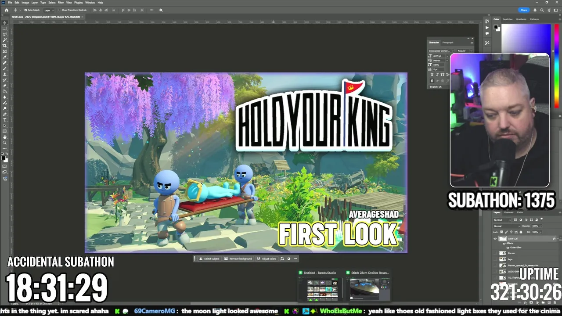
Task: Switch to the Paragraph tab
Action: 448,43
